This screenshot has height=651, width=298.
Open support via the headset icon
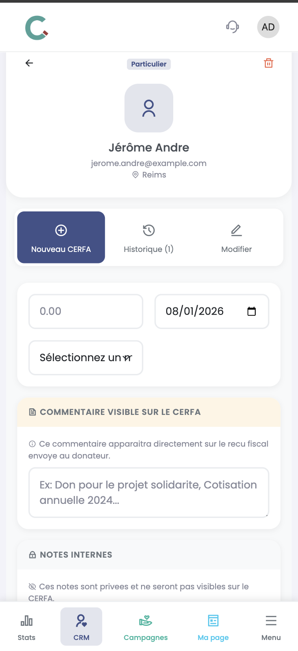[x=232, y=27]
